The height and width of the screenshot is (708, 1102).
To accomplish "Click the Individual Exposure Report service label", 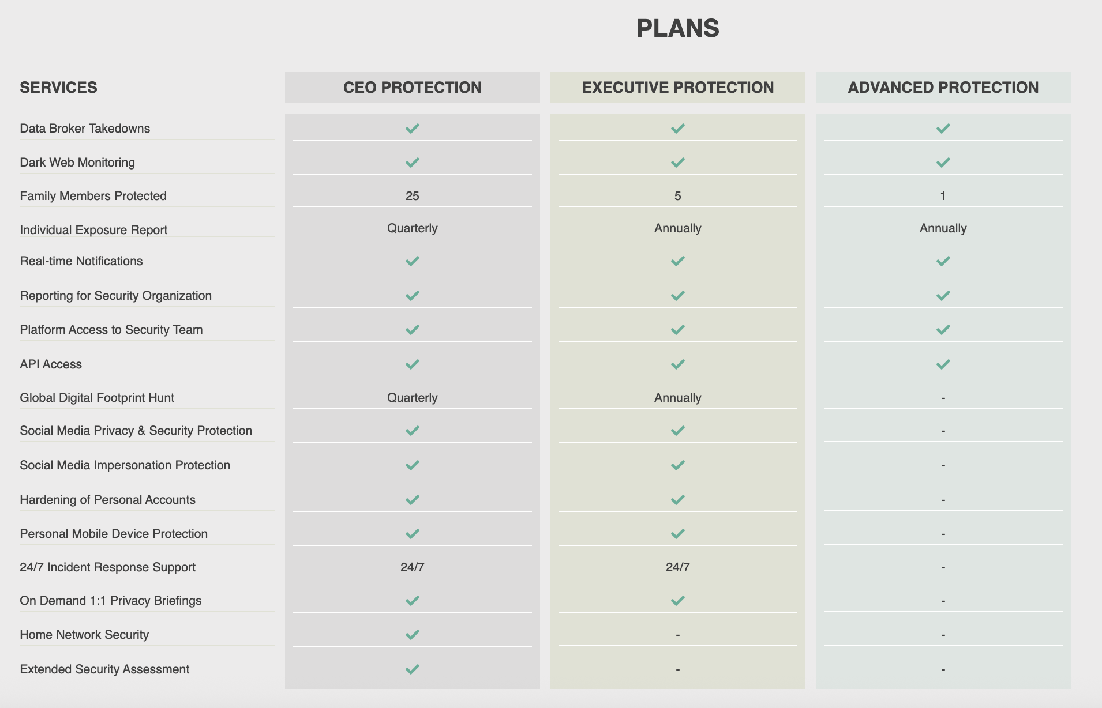I will point(93,230).
